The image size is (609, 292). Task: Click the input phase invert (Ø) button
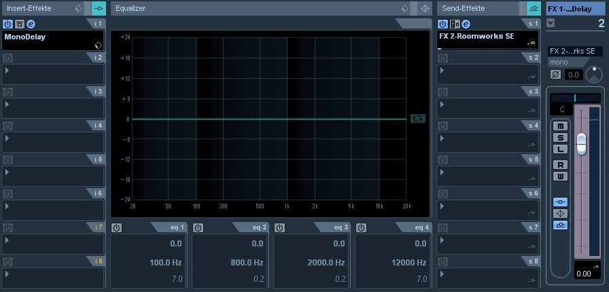(555, 74)
